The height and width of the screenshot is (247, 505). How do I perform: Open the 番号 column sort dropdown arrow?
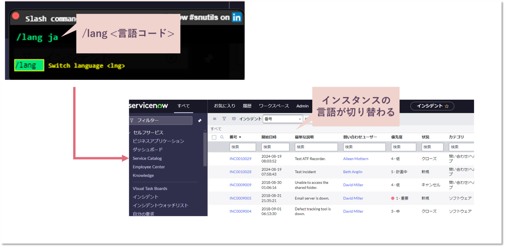click(240, 137)
